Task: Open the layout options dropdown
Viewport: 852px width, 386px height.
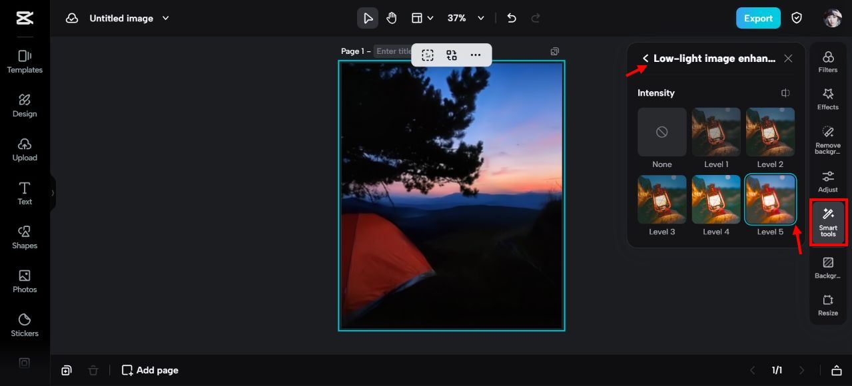Action: 422,19
